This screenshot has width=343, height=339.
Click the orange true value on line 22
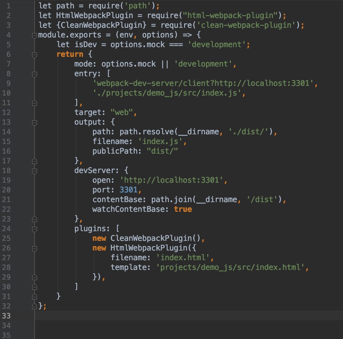183,209
